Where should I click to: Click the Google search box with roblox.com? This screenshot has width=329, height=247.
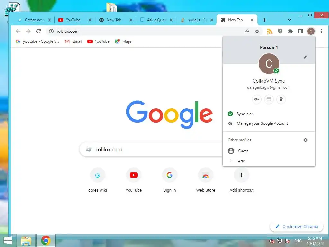click(x=151, y=149)
